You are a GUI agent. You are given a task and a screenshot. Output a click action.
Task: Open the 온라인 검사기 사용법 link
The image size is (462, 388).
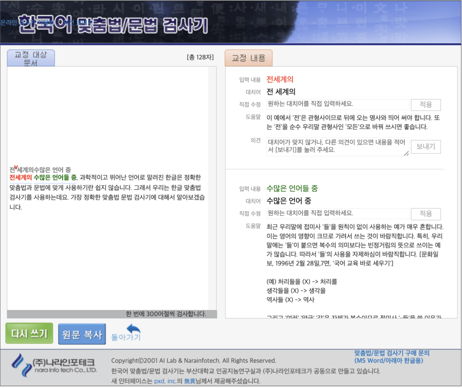pos(27,23)
